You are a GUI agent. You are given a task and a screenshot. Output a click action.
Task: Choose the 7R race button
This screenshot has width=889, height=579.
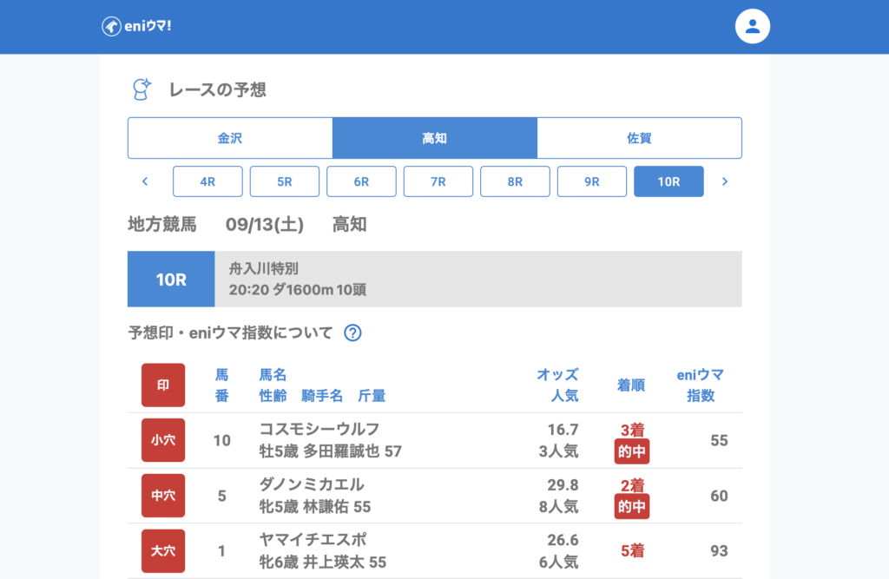[x=438, y=181]
